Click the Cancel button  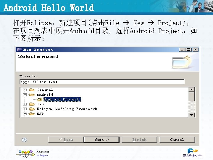pyautogui.click(x=177, y=140)
